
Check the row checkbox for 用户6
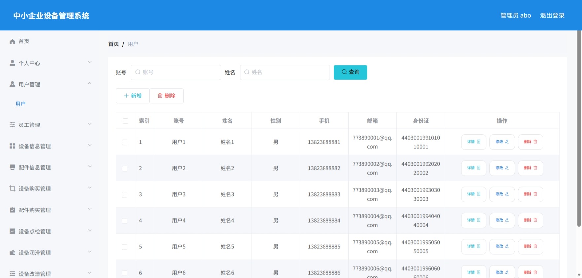click(125, 273)
